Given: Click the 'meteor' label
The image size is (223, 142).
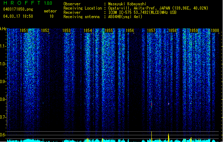Looking at the screenshot, I should [50, 11].
